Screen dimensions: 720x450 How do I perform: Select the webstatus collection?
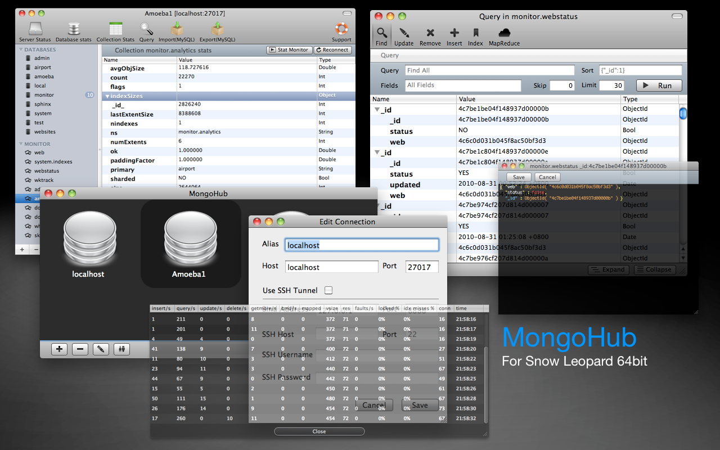pos(46,171)
